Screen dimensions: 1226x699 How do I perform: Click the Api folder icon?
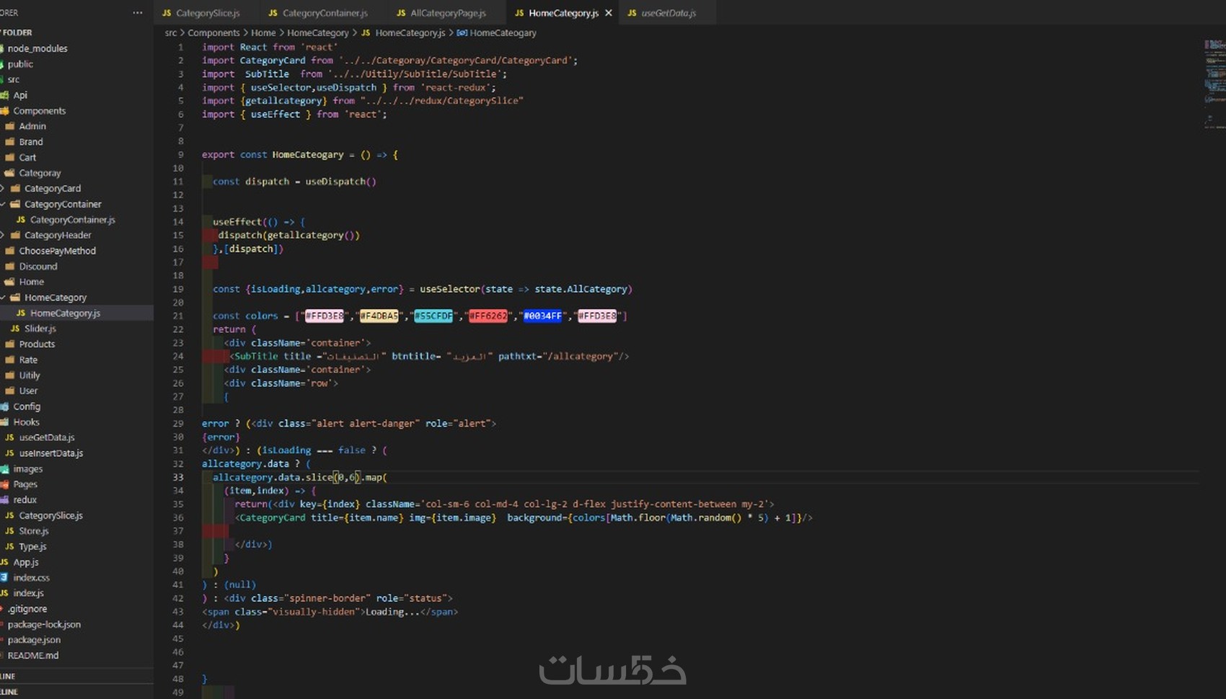point(4,95)
